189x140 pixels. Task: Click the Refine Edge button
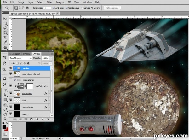[112, 8]
